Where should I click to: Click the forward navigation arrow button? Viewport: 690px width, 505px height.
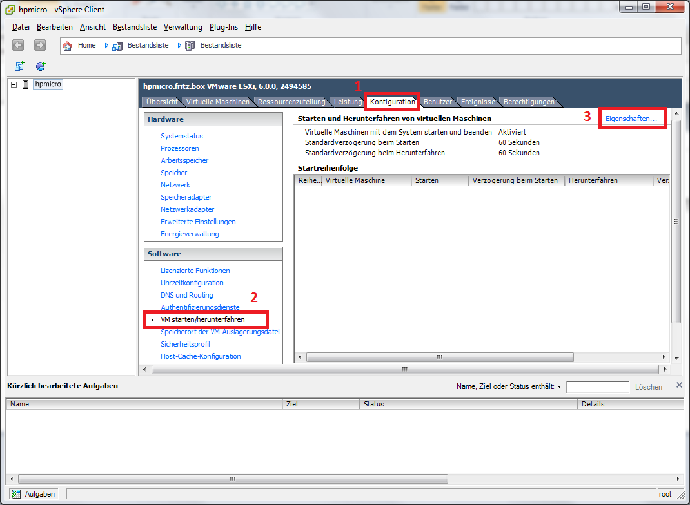point(40,46)
